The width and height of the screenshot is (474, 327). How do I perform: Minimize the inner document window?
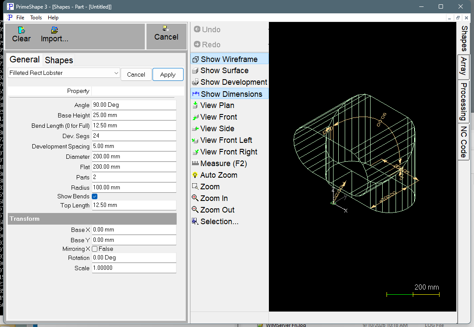coord(449,18)
